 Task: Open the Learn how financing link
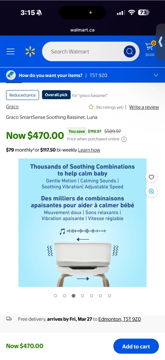click(89, 150)
